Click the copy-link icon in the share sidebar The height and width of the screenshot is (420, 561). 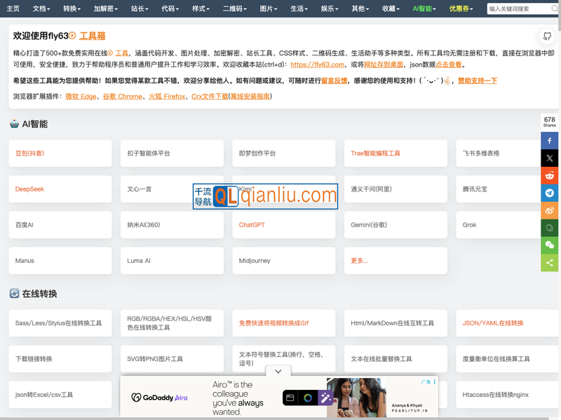coord(550,228)
